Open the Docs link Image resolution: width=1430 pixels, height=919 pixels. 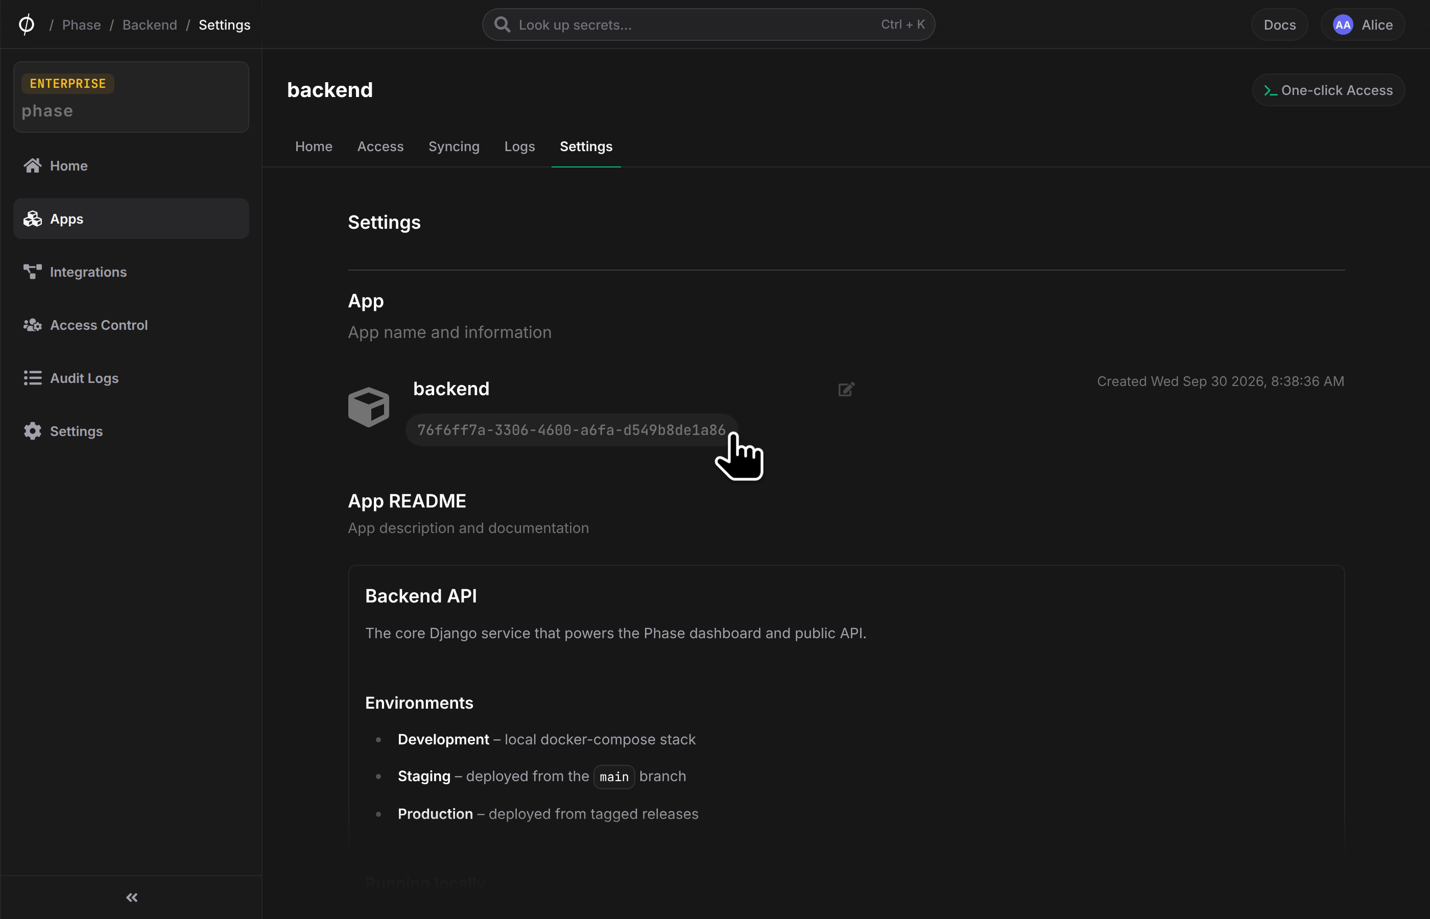coord(1279,25)
